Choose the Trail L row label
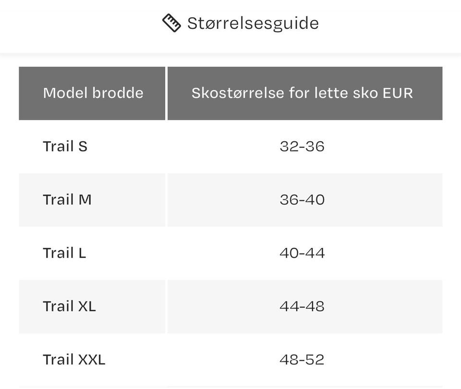The width and height of the screenshot is (461, 389). pyautogui.click(x=64, y=253)
